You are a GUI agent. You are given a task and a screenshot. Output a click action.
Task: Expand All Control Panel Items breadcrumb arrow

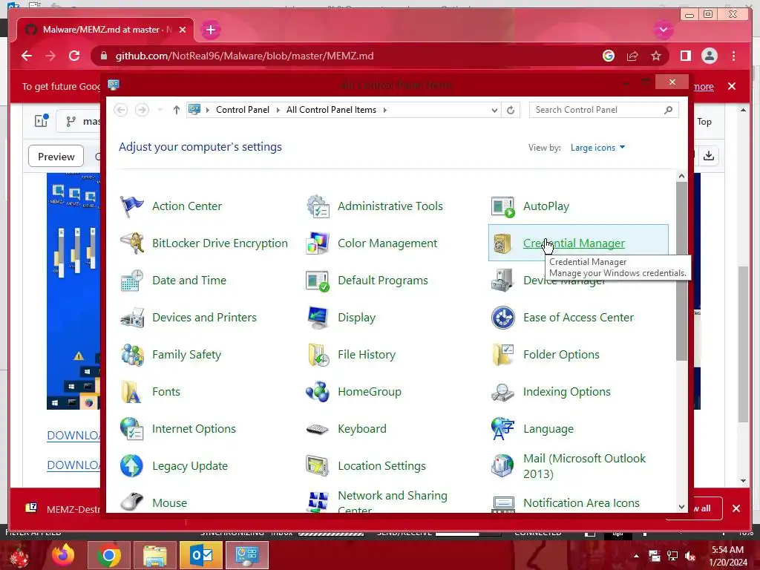385,110
